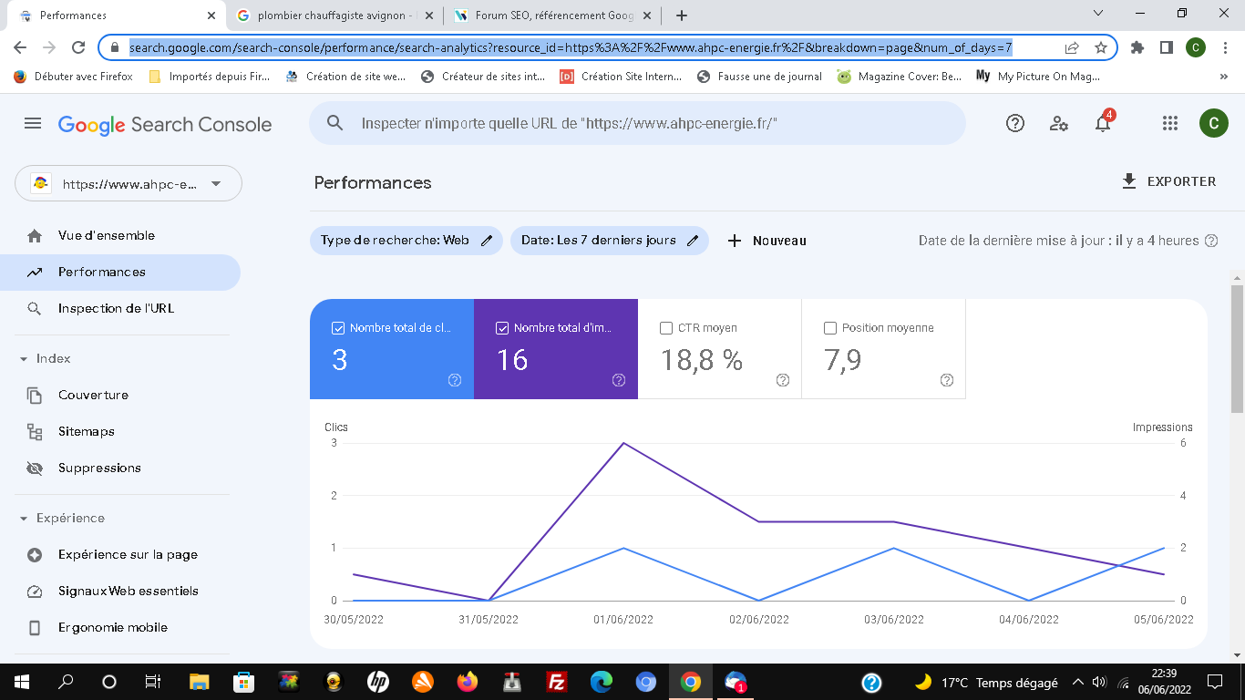Open Chrome three-dot menu
1245x700 pixels.
point(1225,47)
